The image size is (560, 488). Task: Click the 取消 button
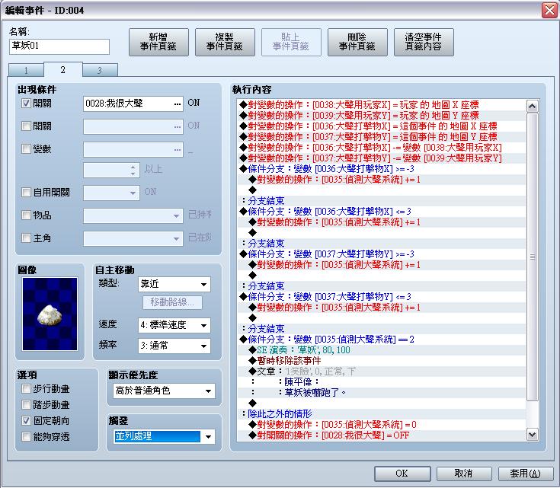click(464, 474)
